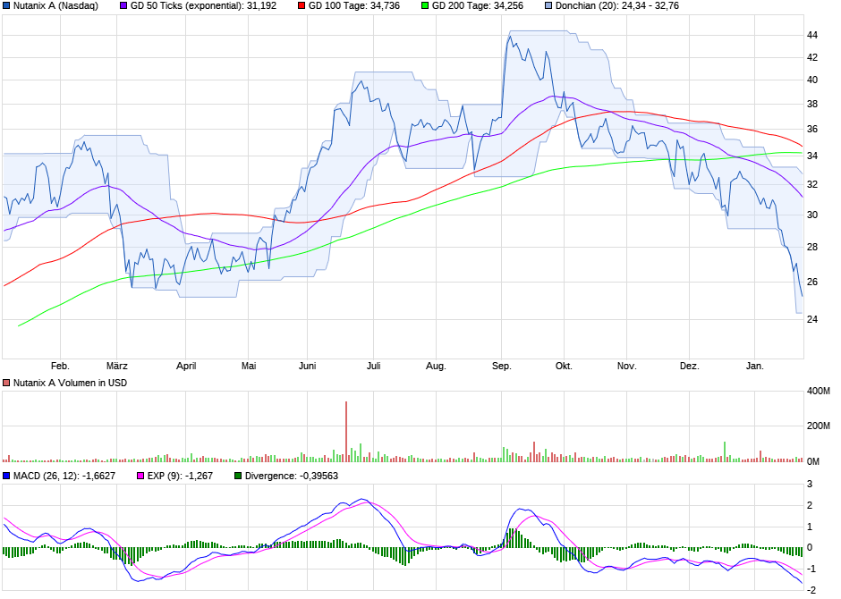Click the purple GD 50 Ticks legend square
Viewport: 841px width, 599px height.
pyautogui.click(x=123, y=6)
